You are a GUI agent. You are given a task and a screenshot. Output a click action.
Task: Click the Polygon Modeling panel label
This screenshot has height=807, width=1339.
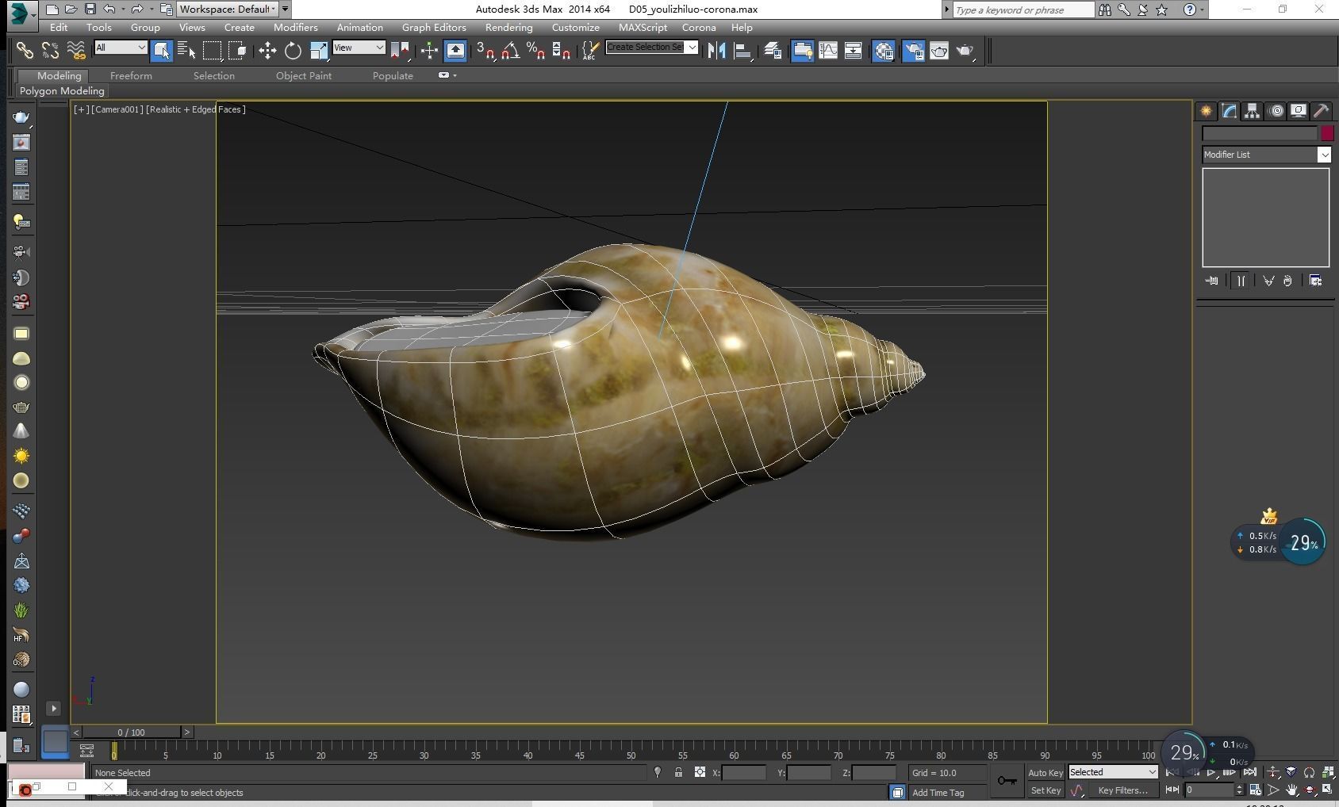62,91
